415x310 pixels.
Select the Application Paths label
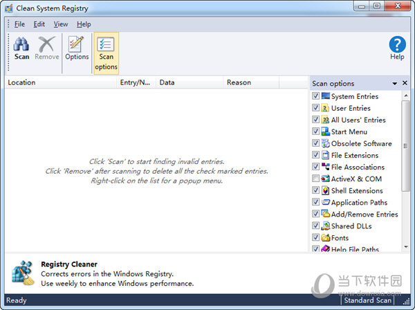359,203
